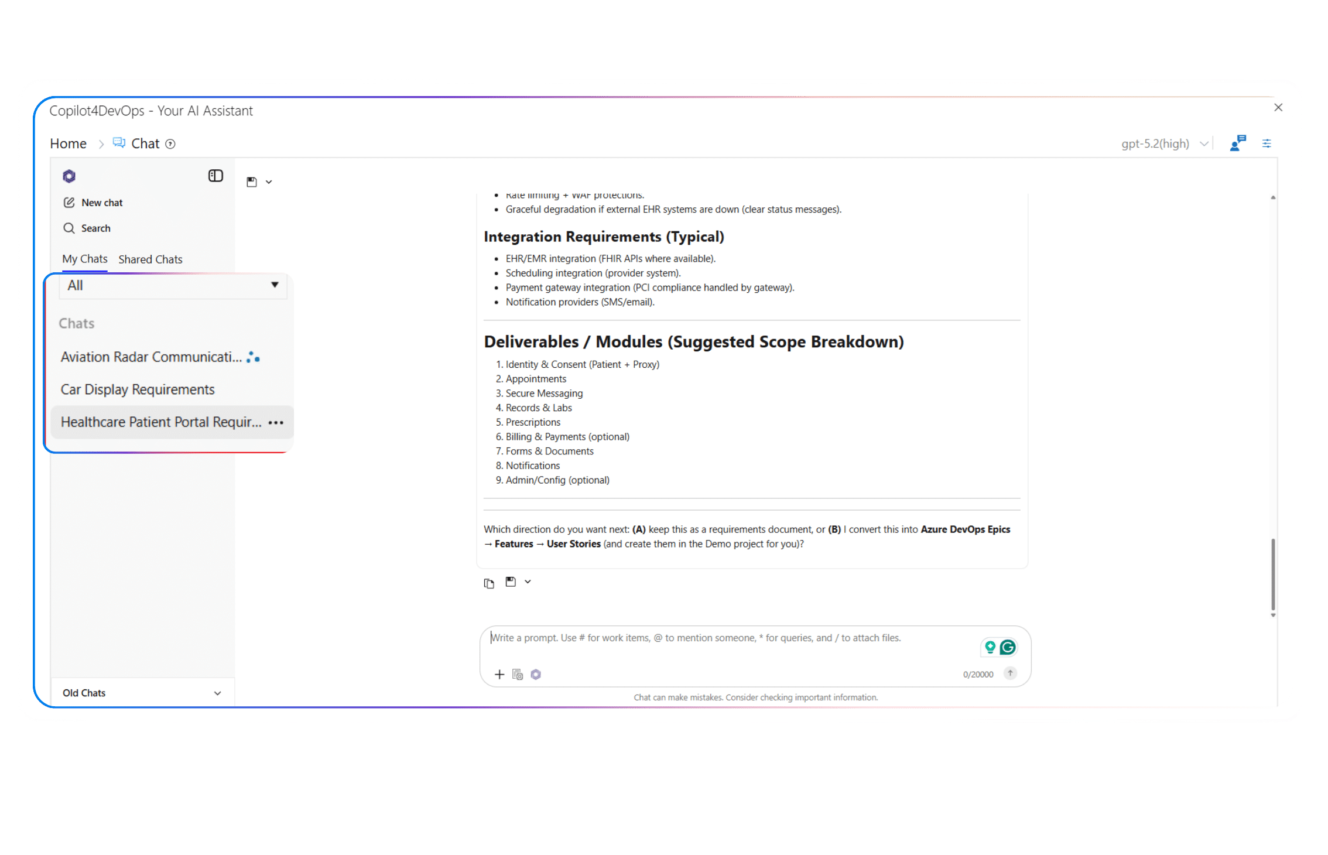Open the Car Display Requirements chat
Image resolution: width=1328 pixels, height=855 pixels.
click(x=138, y=389)
